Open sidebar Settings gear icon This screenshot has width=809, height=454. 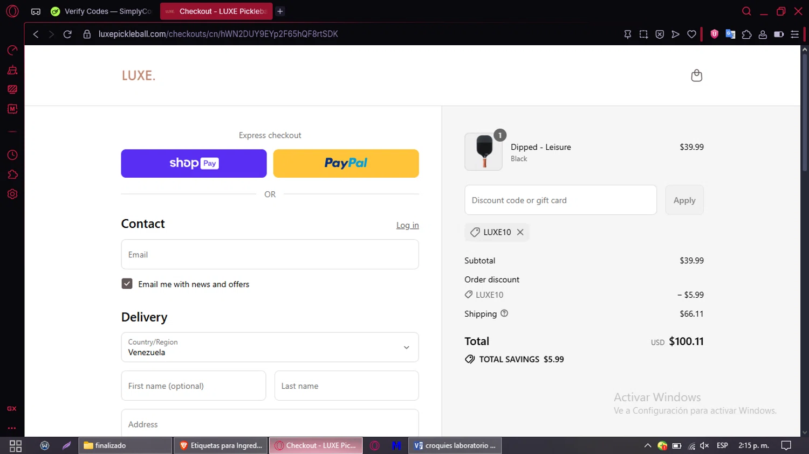(12, 194)
